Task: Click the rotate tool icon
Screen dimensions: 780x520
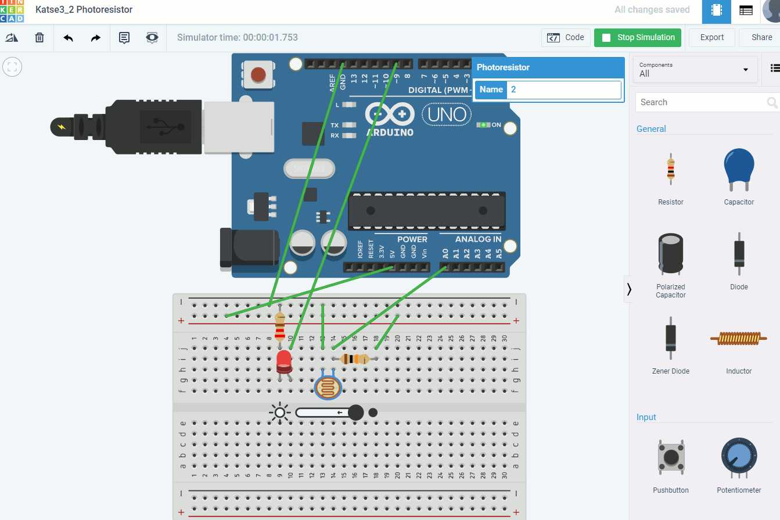Action: [12, 38]
